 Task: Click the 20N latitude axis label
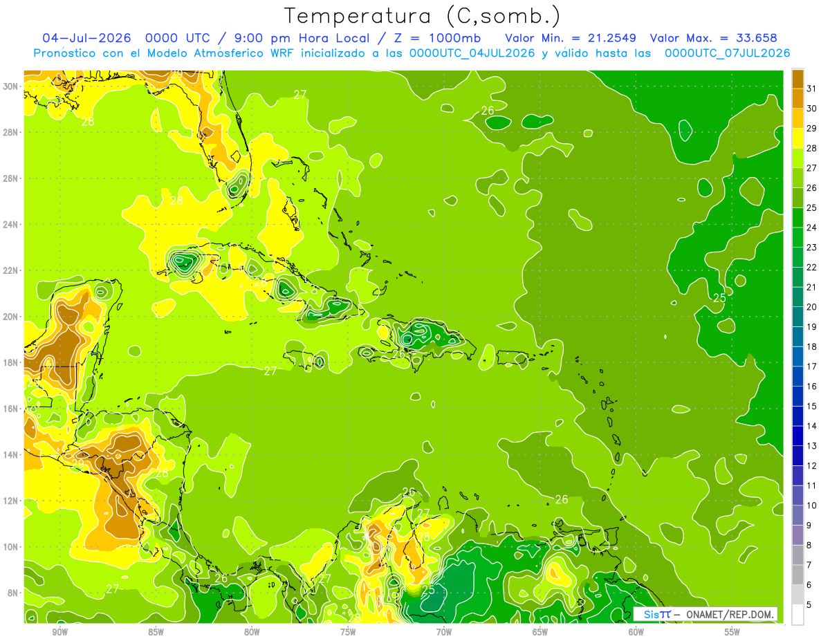pyautogui.click(x=11, y=317)
